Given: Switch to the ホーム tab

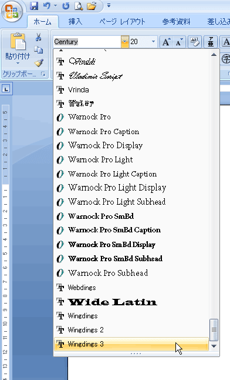Looking at the screenshot, I should coord(43,22).
